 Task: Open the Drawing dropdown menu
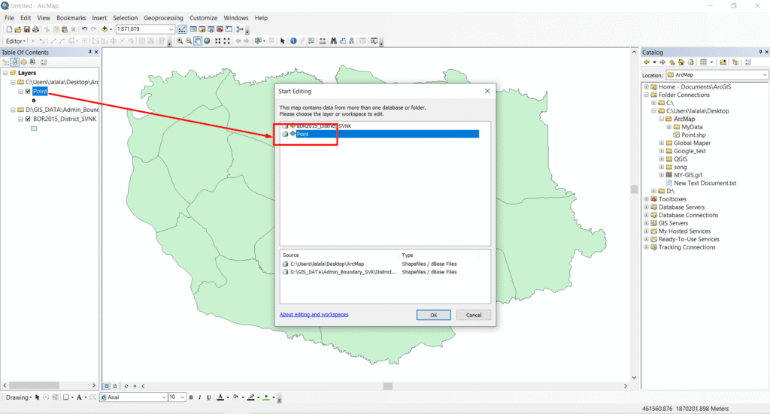click(x=19, y=397)
